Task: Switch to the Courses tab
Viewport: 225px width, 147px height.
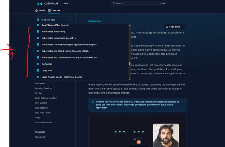Action: click(x=54, y=10)
